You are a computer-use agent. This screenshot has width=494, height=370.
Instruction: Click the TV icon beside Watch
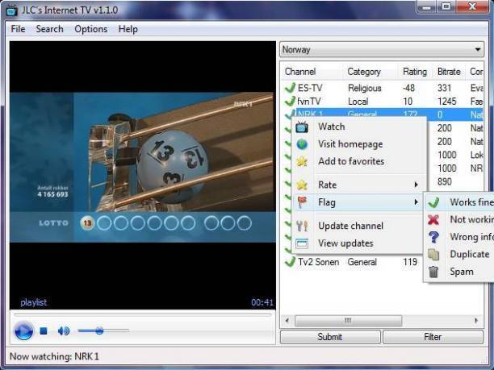302,127
